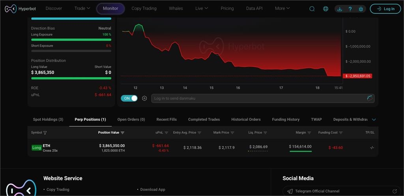Switch to Open Orders (0) tab
This screenshot has height=196, width=404.
(131, 119)
